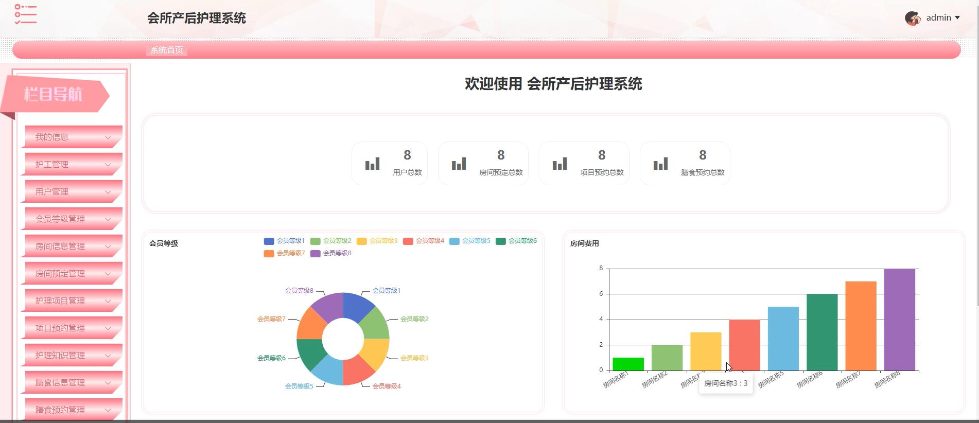Click the bright green 房间名称1 bar
Screen dimensions: 979x423
(628, 364)
